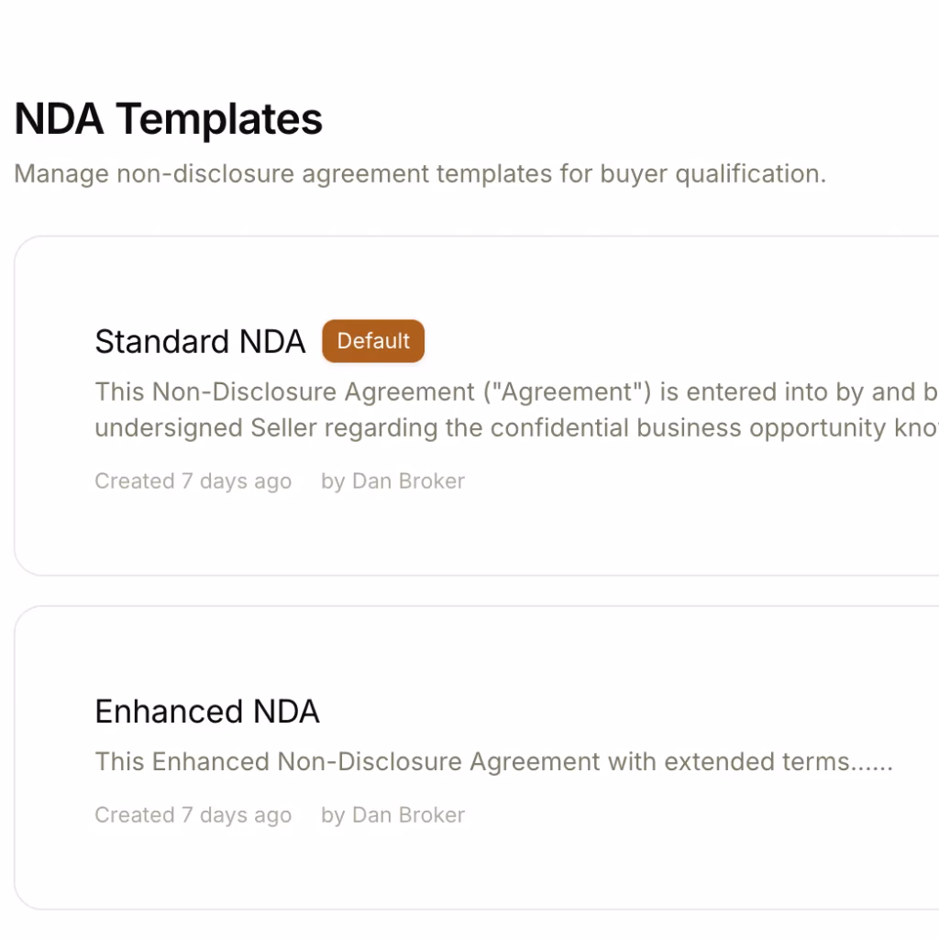The image size is (939, 939).
Task: Click 'Created 7 days ago' on Standard NDA
Action: [193, 481]
